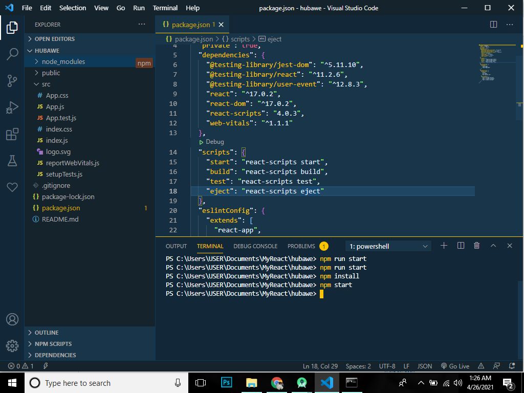The height and width of the screenshot is (393, 524).
Task: Open Chrome from the taskbar
Action: click(277, 383)
